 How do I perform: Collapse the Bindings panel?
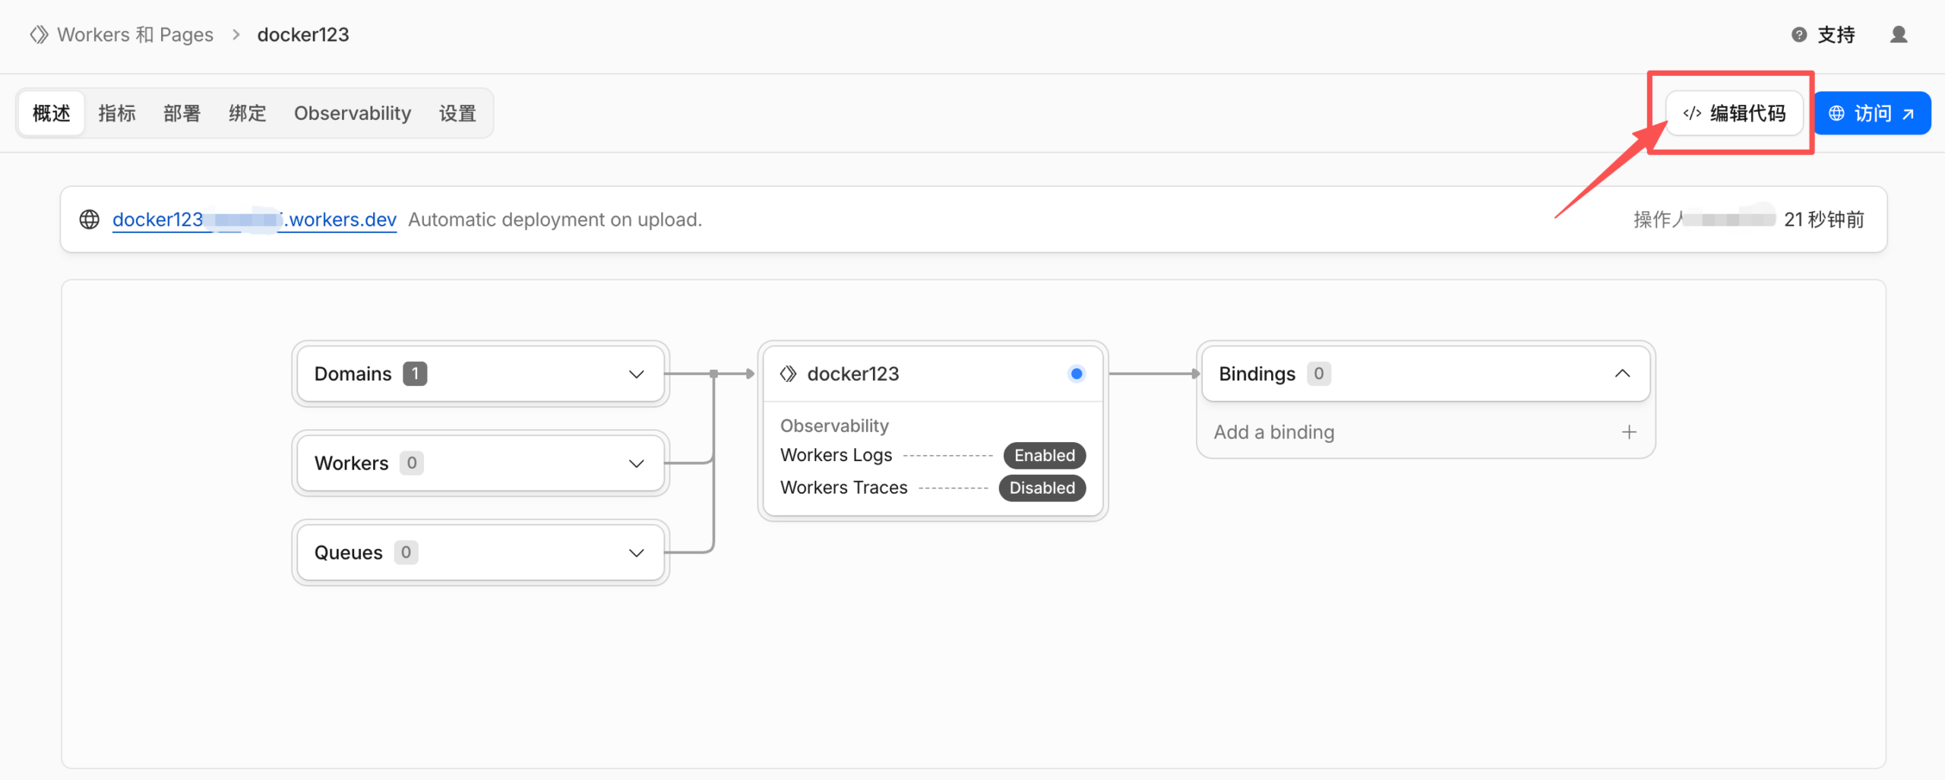click(x=1622, y=374)
